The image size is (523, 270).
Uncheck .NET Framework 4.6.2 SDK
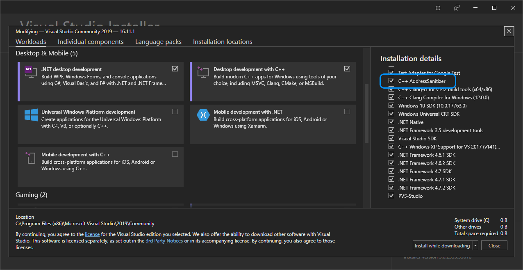(391, 163)
